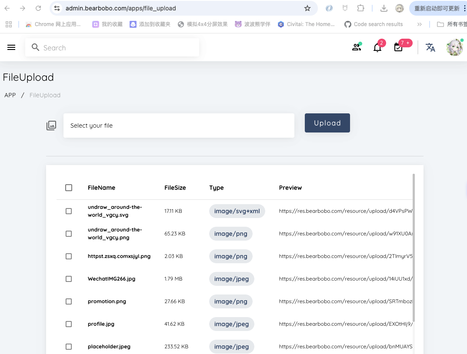The height and width of the screenshot is (354, 467).
Task: Click the Select your file input field
Action: pyautogui.click(x=179, y=126)
